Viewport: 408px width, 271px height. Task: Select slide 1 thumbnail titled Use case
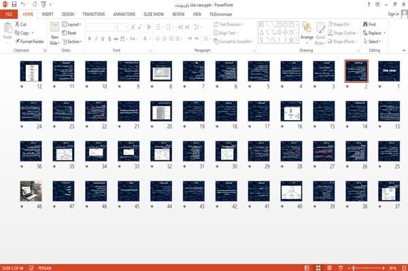pos(389,71)
